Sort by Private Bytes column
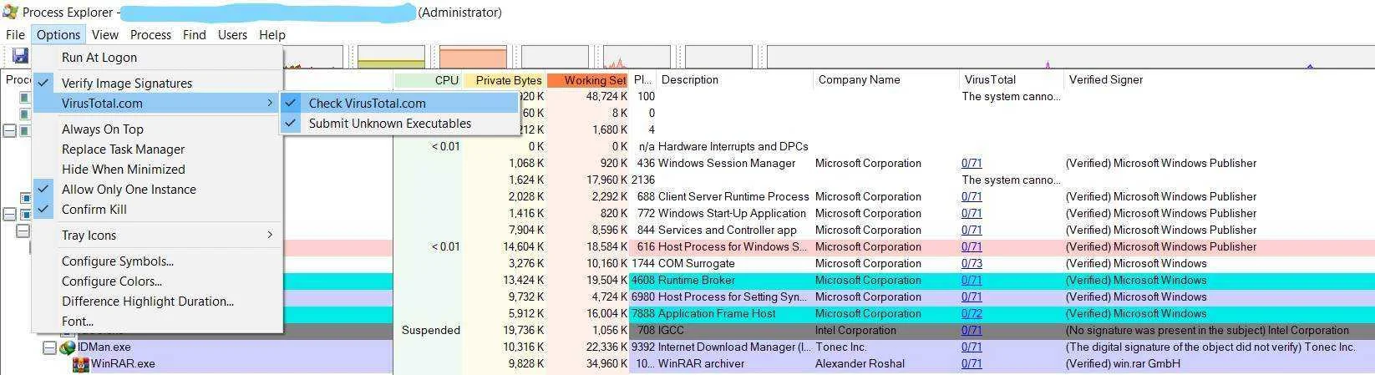 505,80
